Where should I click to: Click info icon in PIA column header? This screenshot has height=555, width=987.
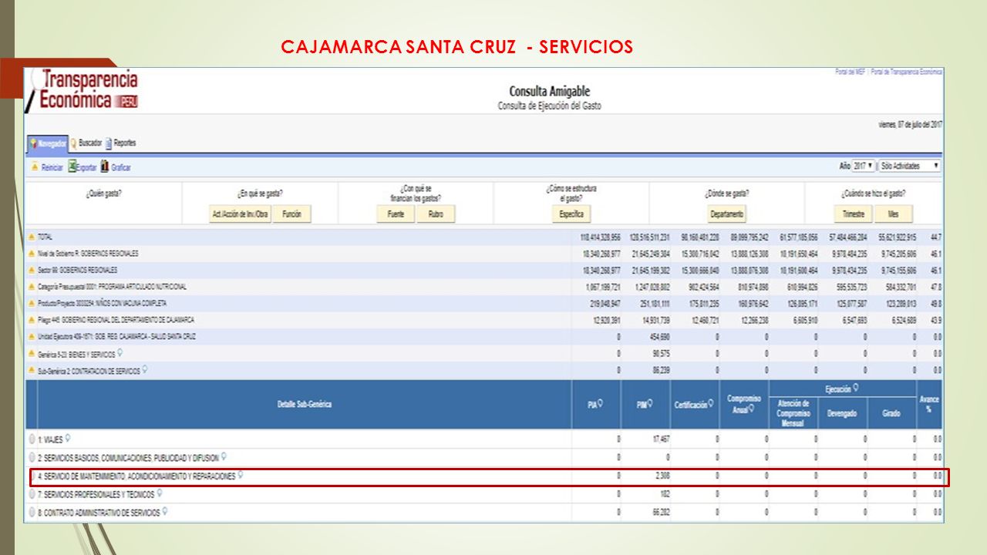click(x=600, y=403)
